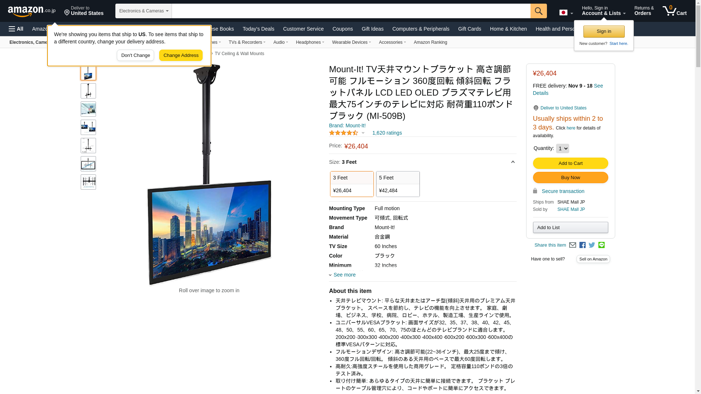Viewport: 701px width, 394px height.
Task: Share this item on Twitter
Action: [x=592, y=245]
